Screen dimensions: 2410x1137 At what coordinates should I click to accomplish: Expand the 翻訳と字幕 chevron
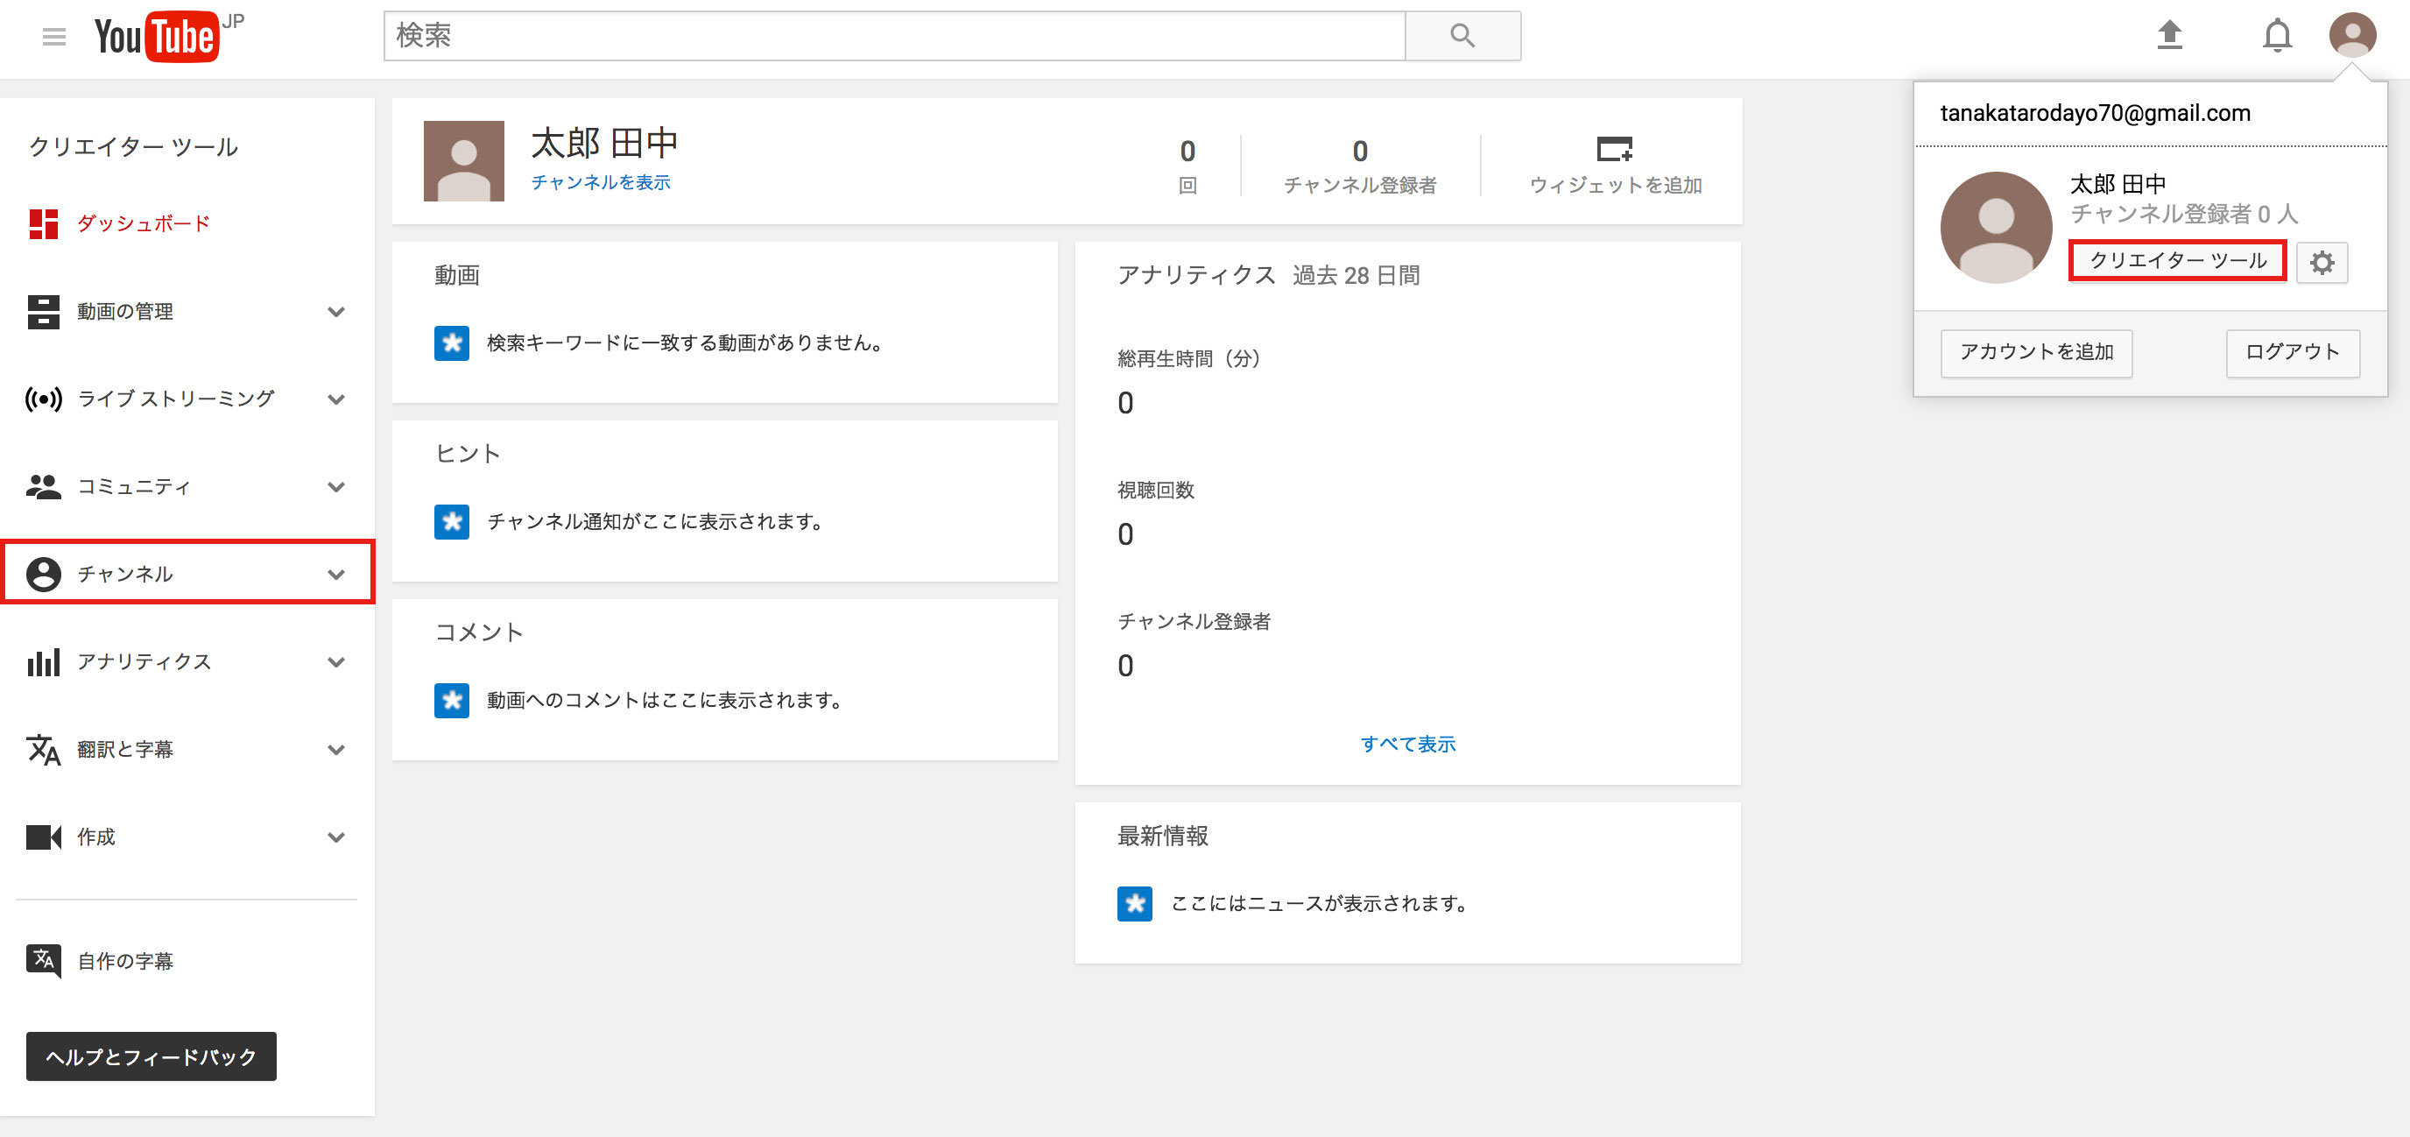[x=337, y=750]
